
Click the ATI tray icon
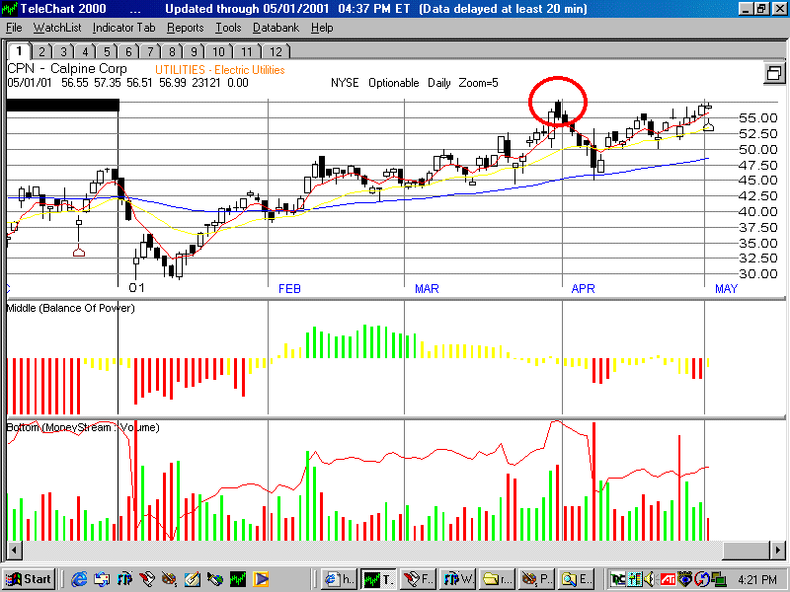[668, 579]
